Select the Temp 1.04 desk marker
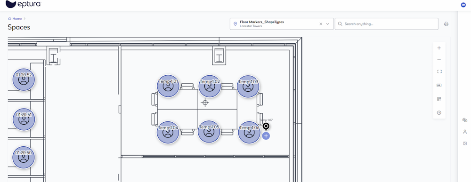This screenshot has height=182, width=471. pyautogui.click(x=168, y=132)
